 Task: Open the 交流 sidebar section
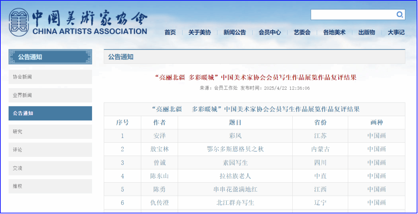[50, 168]
